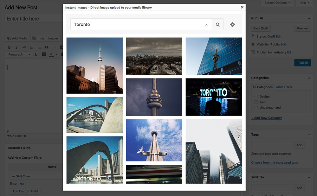Insert a numbered list
Viewport: 317px width, 196px height.
[x=39, y=47]
